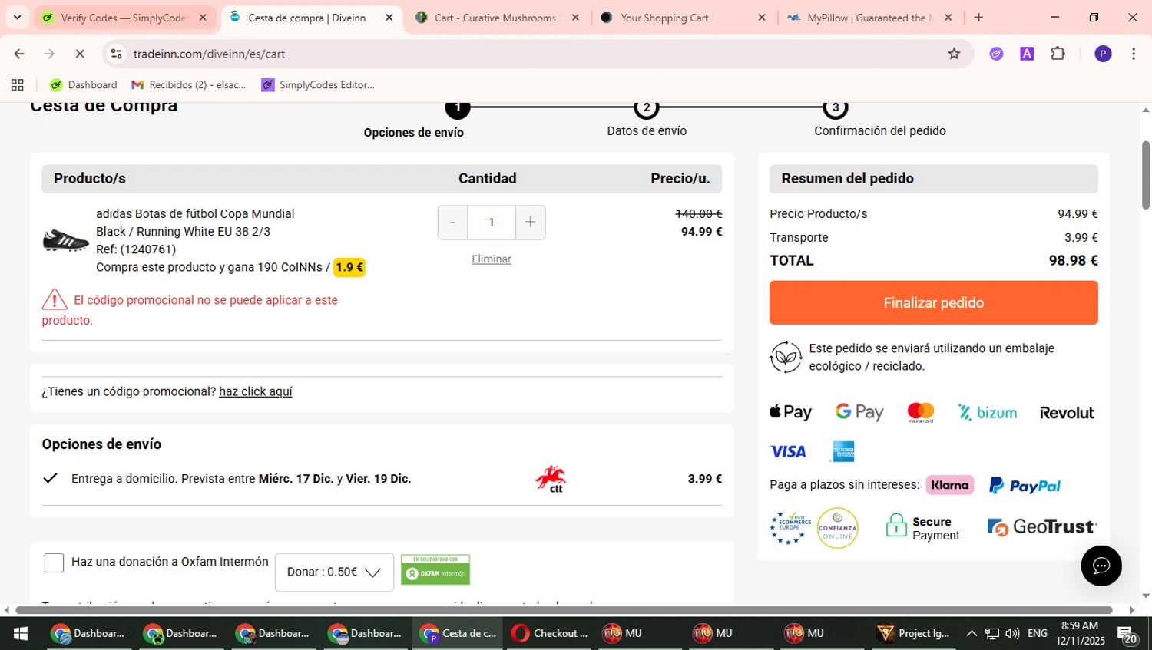Viewport: 1152px width, 650px height.
Task: Show hidden system tray icons chevron
Action: tap(972, 633)
